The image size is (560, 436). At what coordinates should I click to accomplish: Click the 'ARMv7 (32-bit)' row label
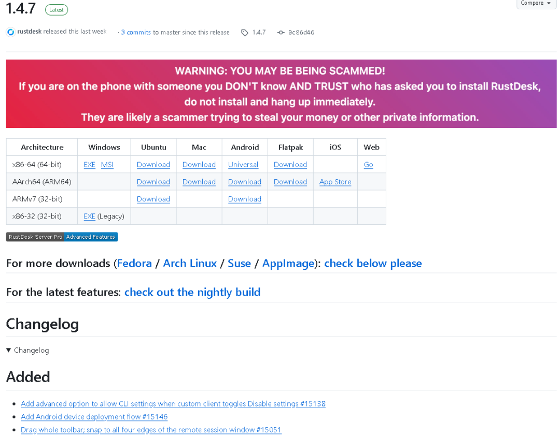point(37,199)
